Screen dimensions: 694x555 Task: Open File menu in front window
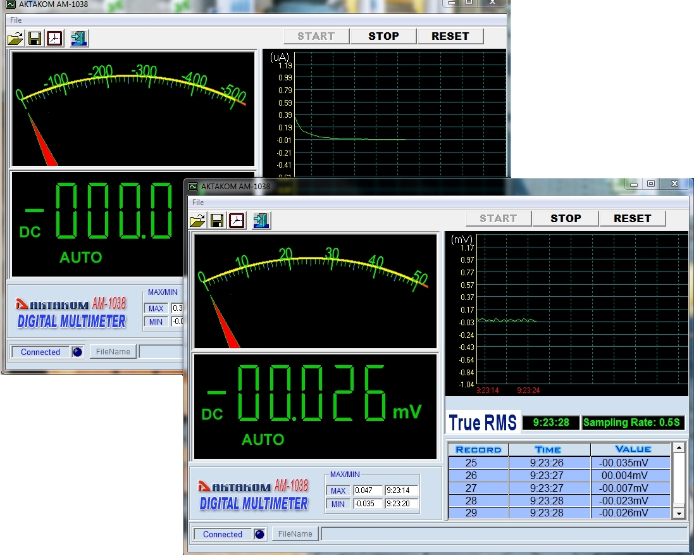click(198, 203)
